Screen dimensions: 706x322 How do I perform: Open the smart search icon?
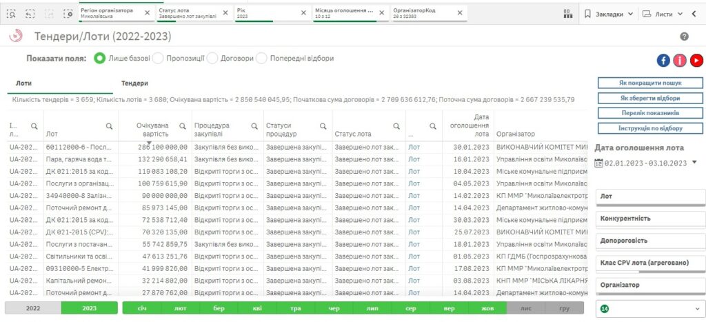[11, 14]
